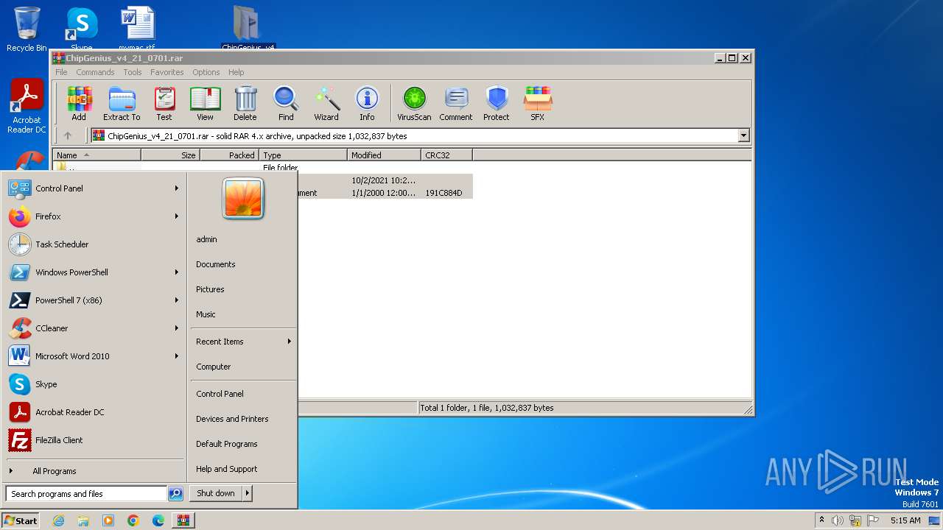Viewport: 943px width, 530px height.
Task: Open Skype from the Start menu
Action: click(x=94, y=384)
